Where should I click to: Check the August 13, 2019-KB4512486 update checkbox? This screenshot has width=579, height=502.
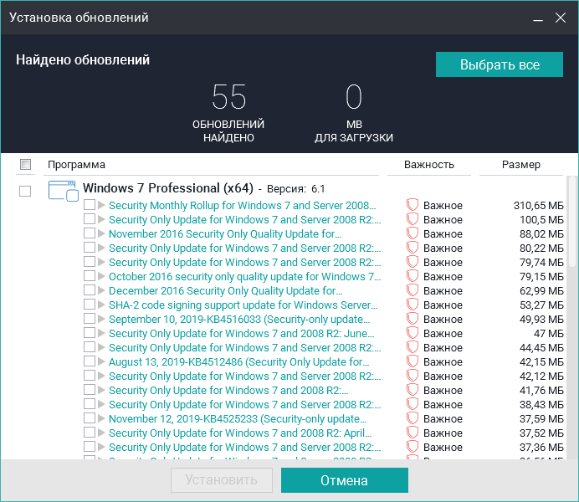point(90,361)
